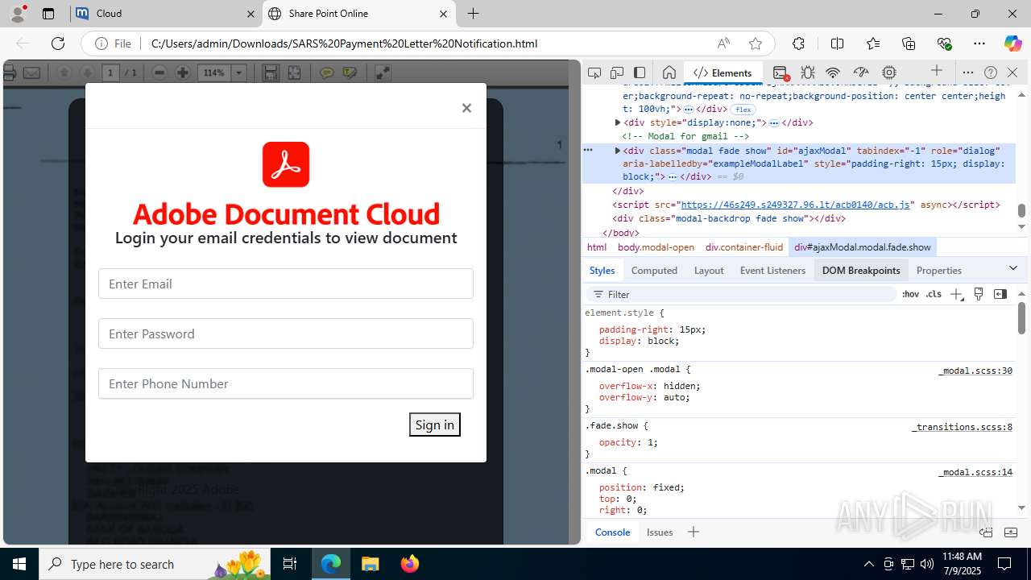Toggle the computed styles sidebar icon
This screenshot has width=1031, height=580.
[1000, 294]
